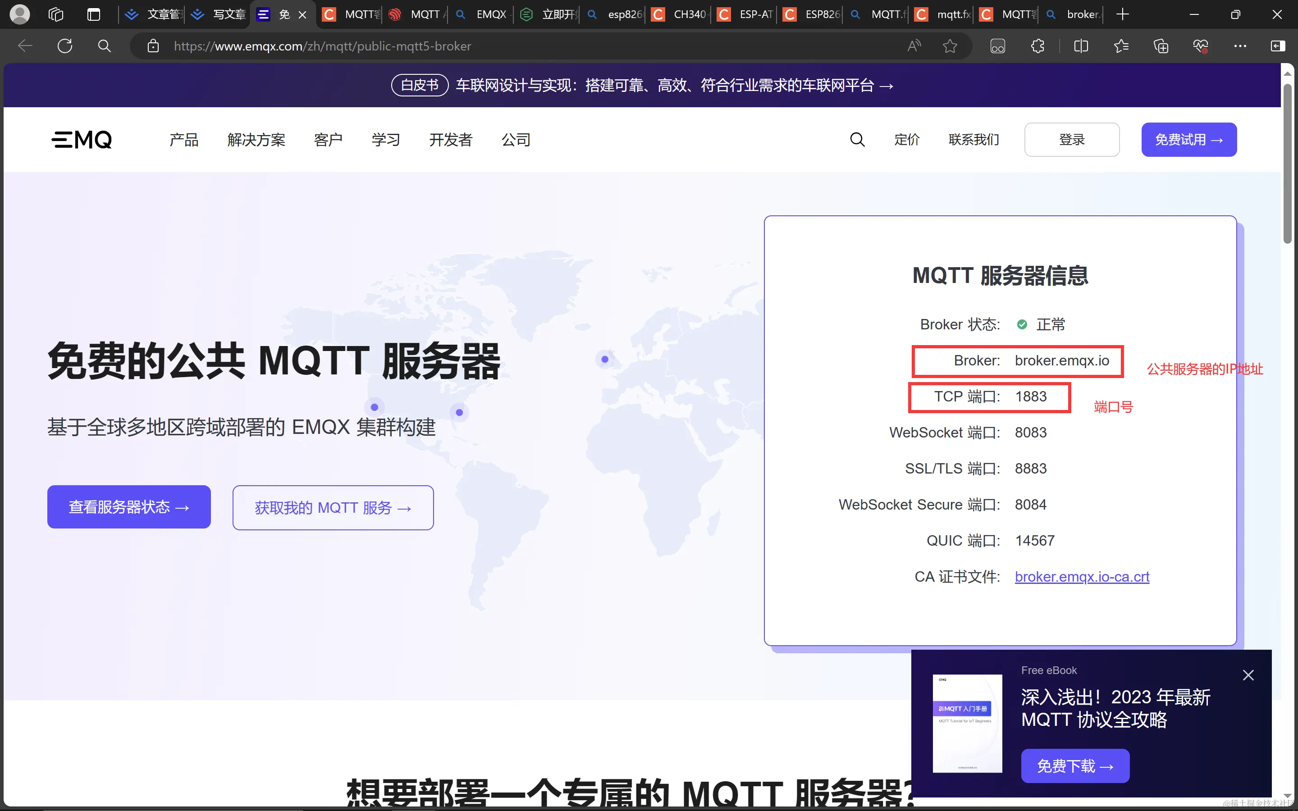1298x811 pixels.
Task: Open a new tab with plus icon
Action: (1122, 14)
